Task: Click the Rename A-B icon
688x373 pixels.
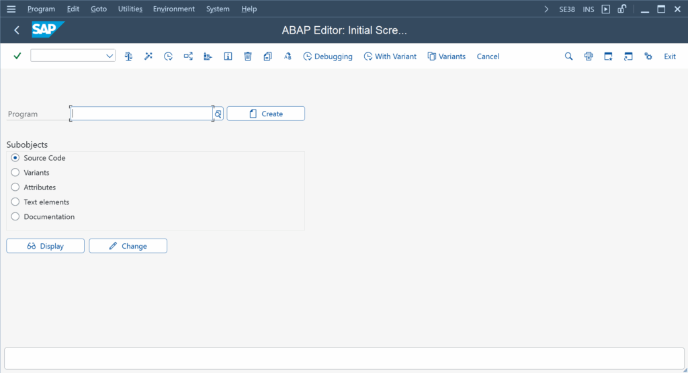Action: [288, 56]
